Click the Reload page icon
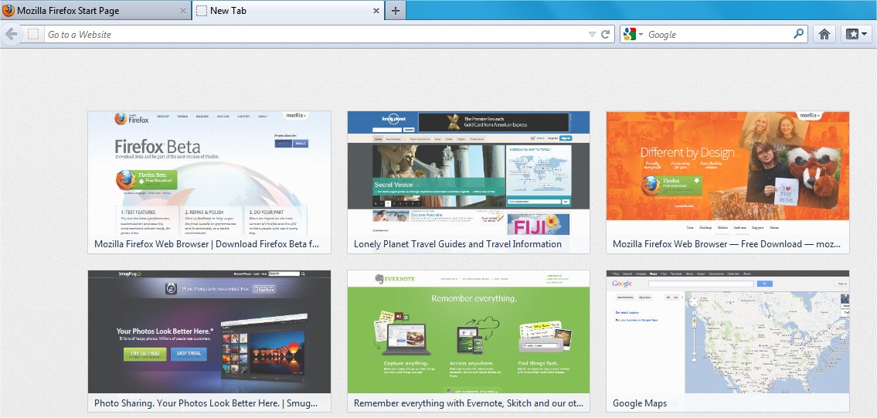Viewport: 877px width, 418px height. coord(607,34)
